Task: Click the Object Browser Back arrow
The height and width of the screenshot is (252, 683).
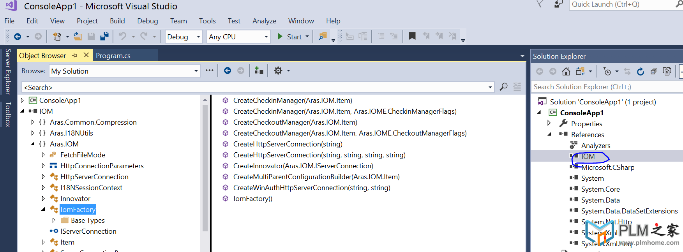Action: [228, 70]
